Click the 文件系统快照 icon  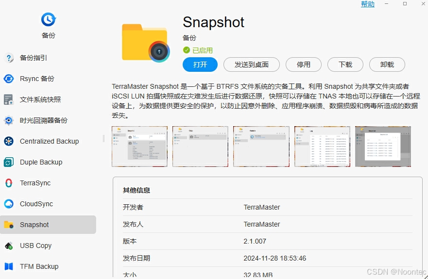9,99
